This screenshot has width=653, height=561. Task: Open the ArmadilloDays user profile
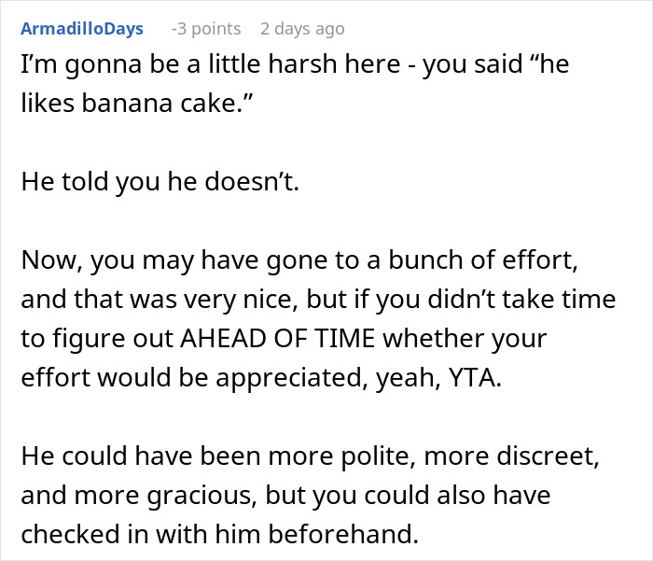82,29
